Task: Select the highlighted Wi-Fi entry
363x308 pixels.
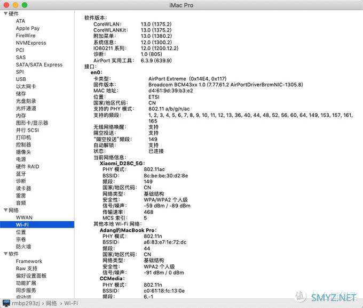Action: click(x=37, y=224)
